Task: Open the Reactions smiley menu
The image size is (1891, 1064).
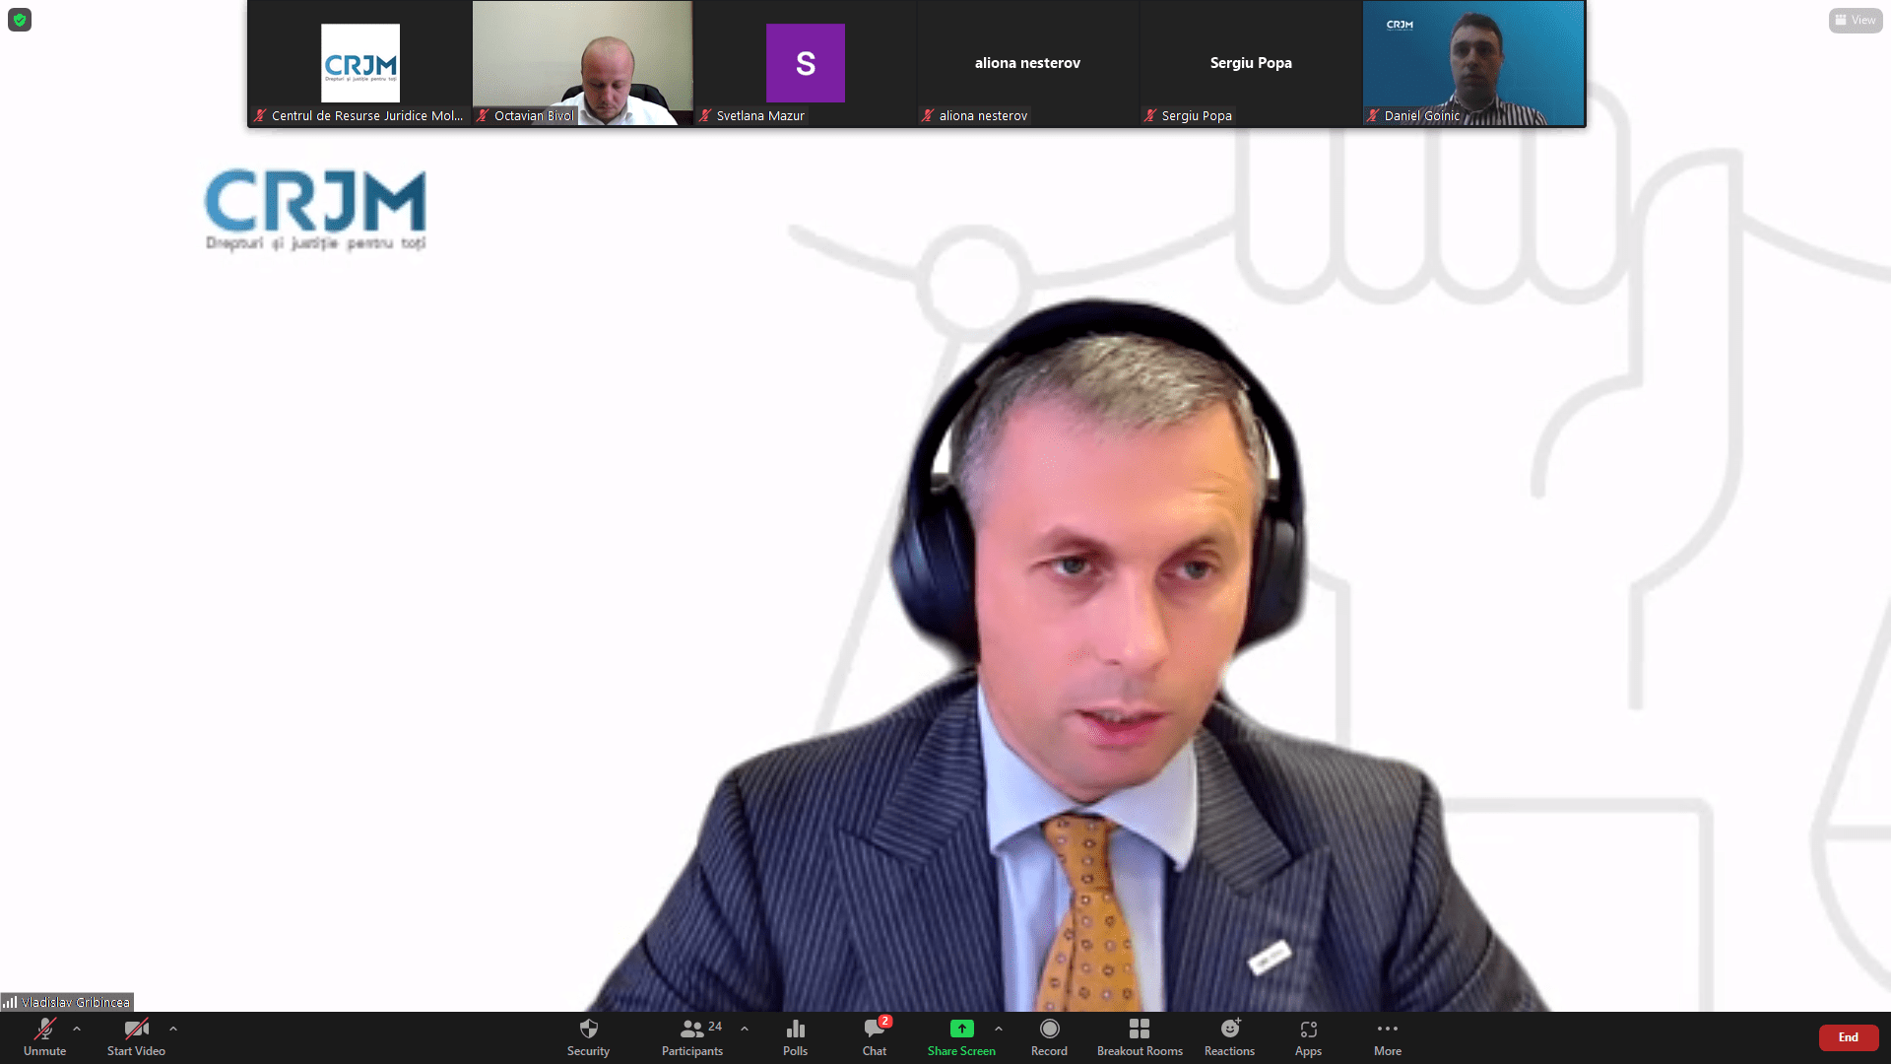Action: 1229,1037
